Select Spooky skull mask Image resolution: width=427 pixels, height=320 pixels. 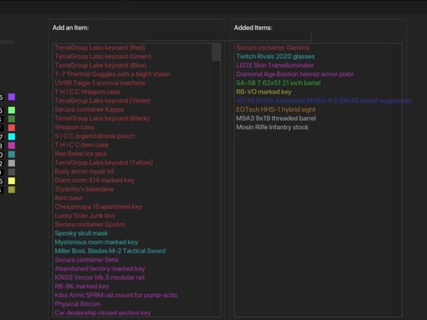pyautogui.click(x=82, y=234)
